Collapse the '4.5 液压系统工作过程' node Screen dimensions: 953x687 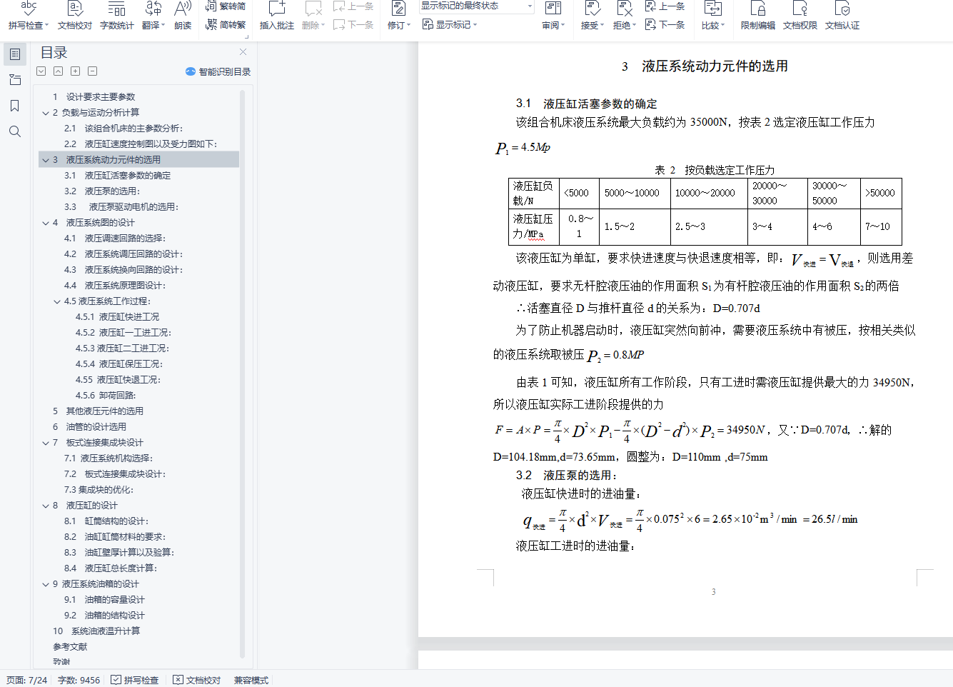click(x=57, y=301)
